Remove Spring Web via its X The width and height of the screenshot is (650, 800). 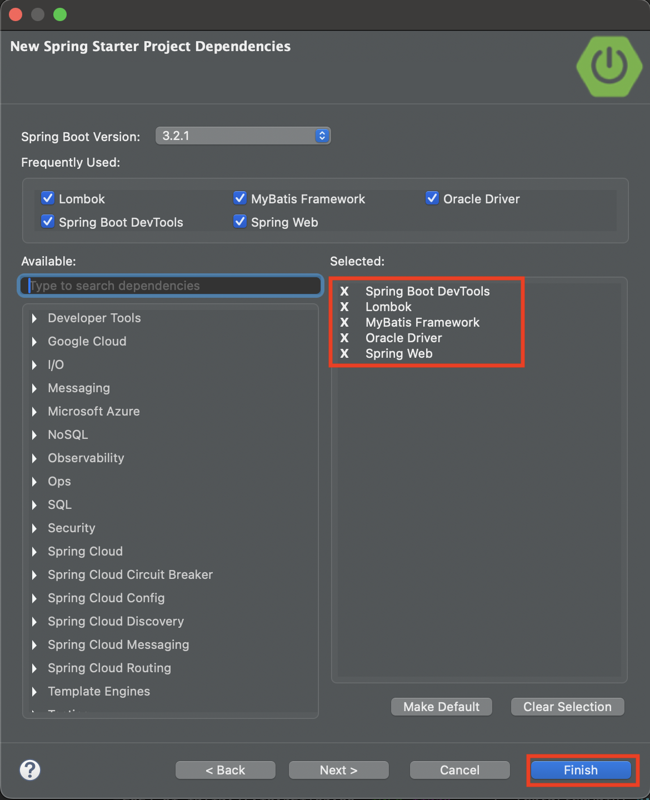[x=344, y=353]
